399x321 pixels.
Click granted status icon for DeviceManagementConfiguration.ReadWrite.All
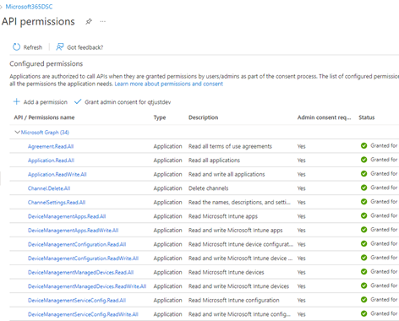point(363,258)
